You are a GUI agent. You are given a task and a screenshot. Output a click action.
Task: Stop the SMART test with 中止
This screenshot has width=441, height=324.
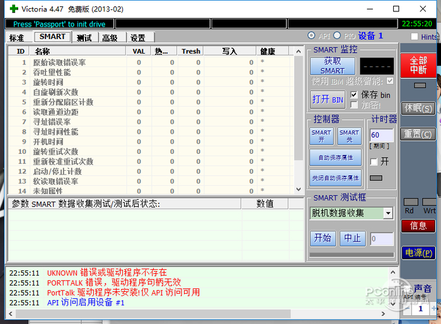click(352, 238)
